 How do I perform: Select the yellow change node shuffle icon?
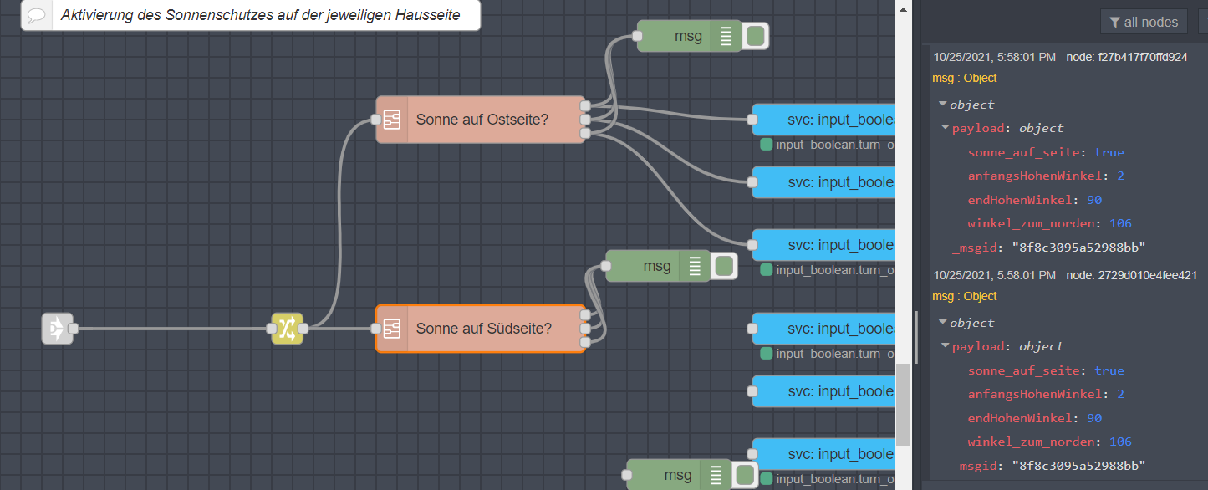coord(287,329)
